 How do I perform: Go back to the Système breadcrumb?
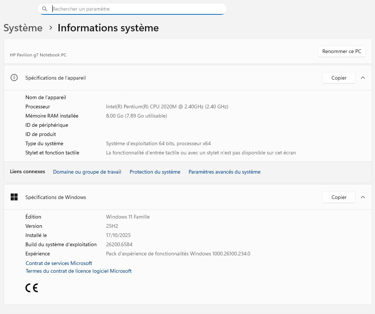[23, 28]
